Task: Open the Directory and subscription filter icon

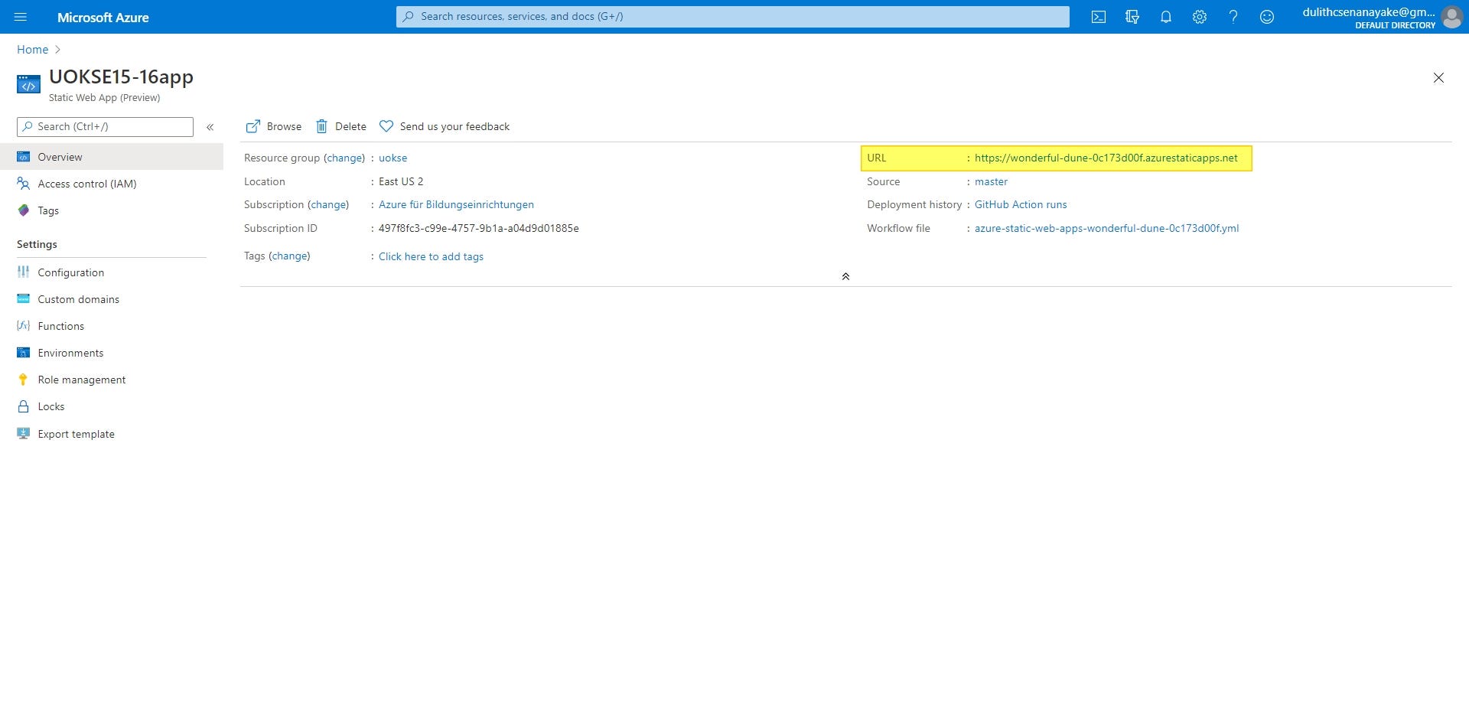Action: pyautogui.click(x=1132, y=17)
